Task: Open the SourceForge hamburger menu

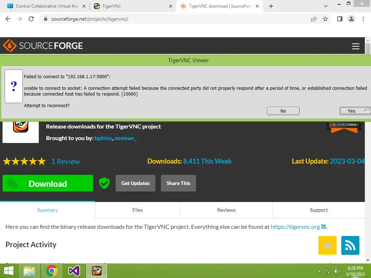Action: click(x=355, y=46)
